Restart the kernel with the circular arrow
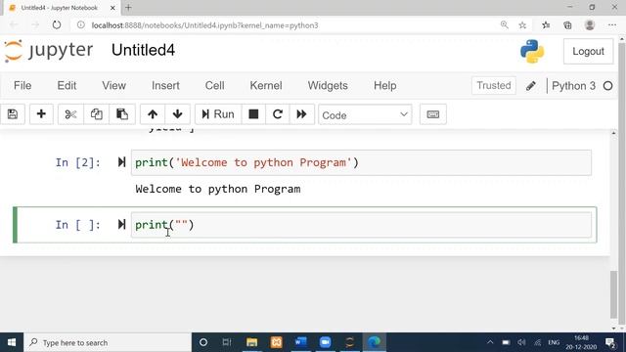The height and width of the screenshot is (352, 626). pos(278,114)
